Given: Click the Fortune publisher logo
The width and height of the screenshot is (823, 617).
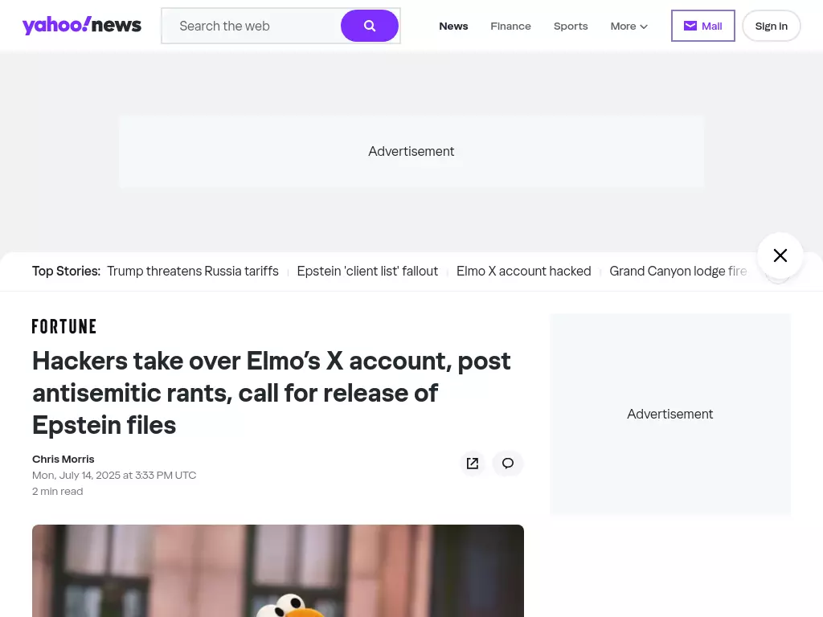Looking at the screenshot, I should (x=64, y=326).
